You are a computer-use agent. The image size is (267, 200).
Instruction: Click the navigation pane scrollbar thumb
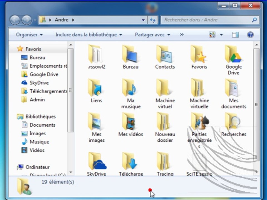click(x=71, y=90)
